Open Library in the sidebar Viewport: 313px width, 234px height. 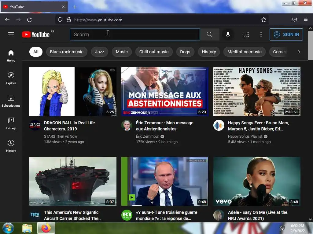(x=11, y=124)
